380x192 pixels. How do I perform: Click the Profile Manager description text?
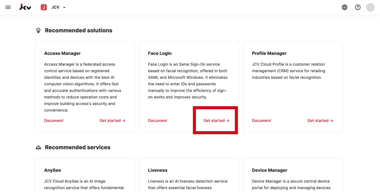[x=289, y=71]
